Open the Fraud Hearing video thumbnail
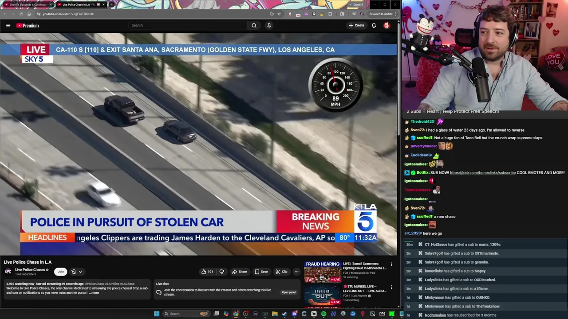 (x=323, y=272)
